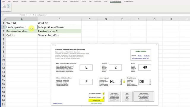
Task: Select cell B3 'Passive Halter GL'
Action: tap(59, 31)
